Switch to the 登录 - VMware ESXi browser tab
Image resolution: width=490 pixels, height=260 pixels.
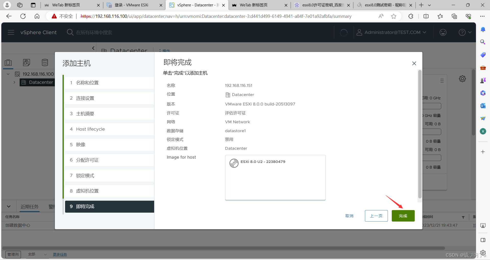click(x=134, y=5)
